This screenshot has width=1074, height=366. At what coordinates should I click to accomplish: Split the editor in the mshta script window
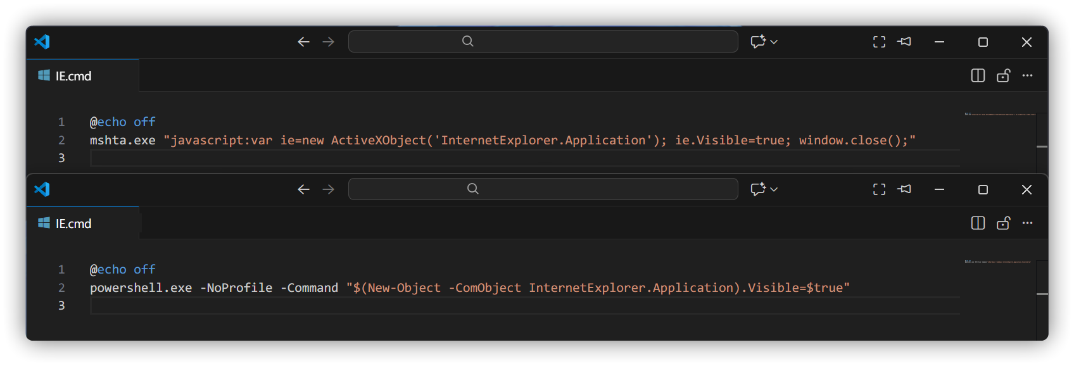pyautogui.click(x=978, y=76)
